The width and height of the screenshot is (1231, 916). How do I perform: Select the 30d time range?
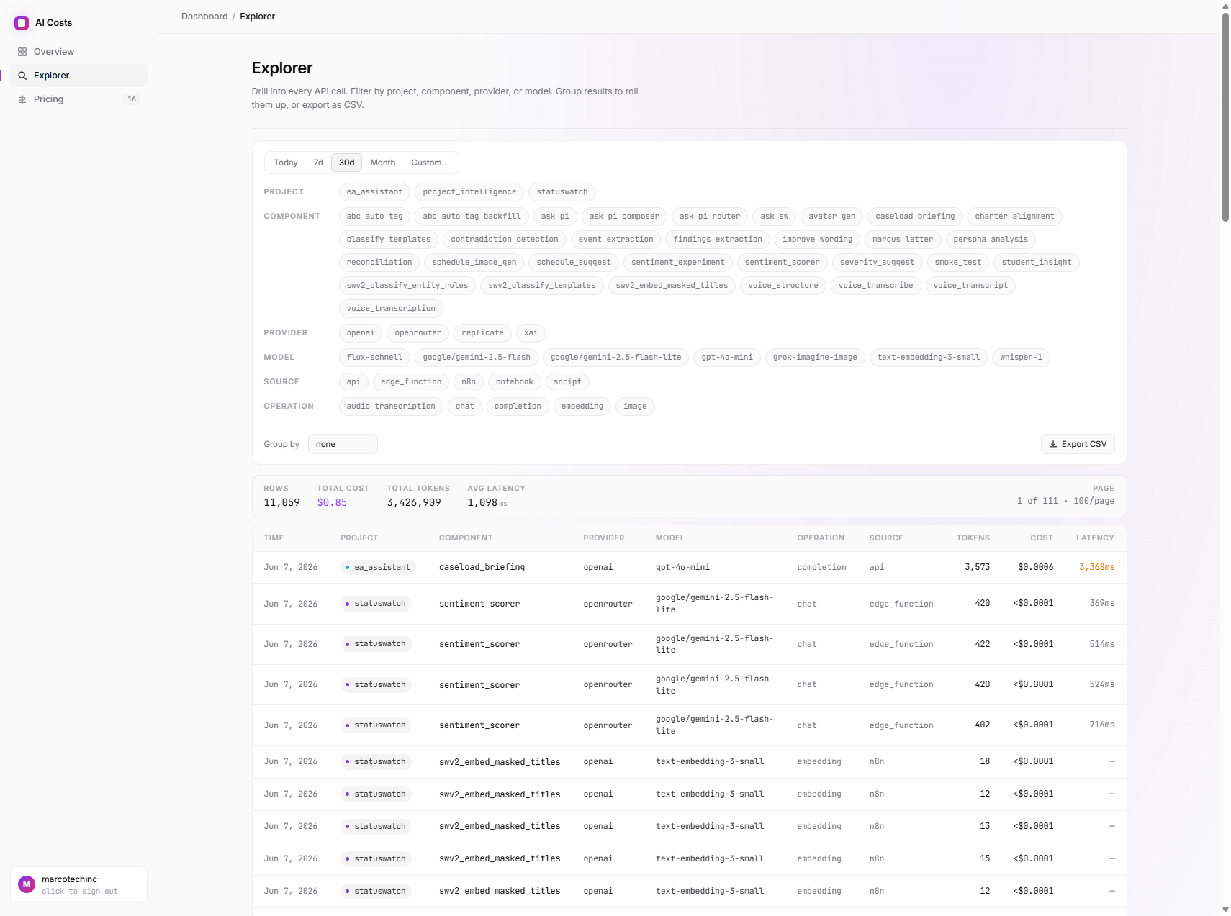coord(346,163)
